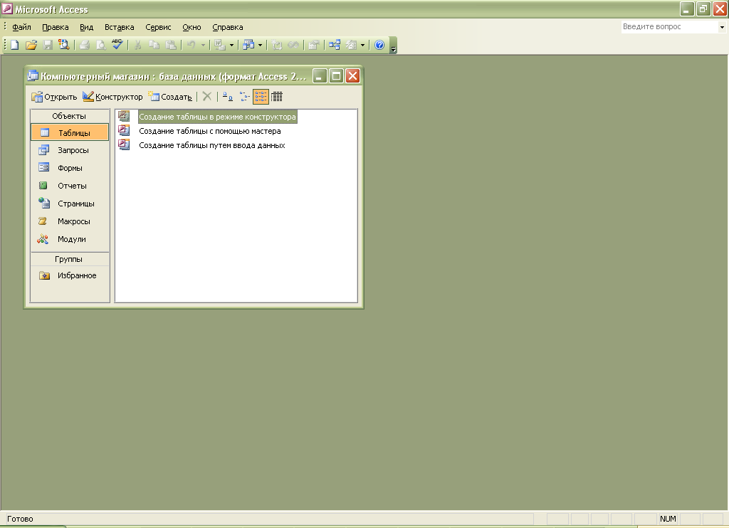
Task: Click the Открыть button
Action: (x=54, y=97)
